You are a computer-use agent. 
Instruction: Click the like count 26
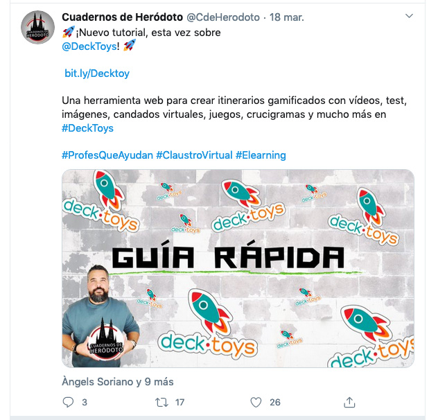tap(275, 403)
